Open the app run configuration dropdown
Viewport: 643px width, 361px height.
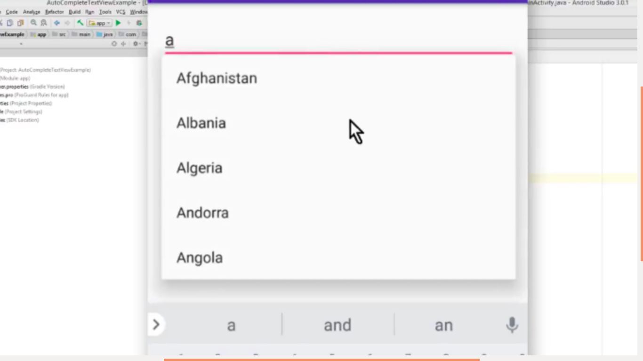pyautogui.click(x=99, y=23)
